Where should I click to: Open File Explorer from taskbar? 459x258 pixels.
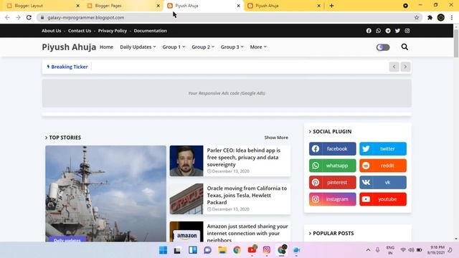click(222, 250)
